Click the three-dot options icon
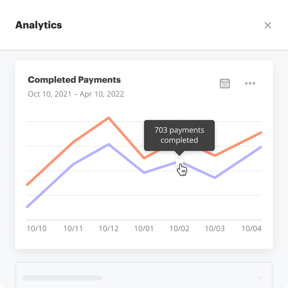288x288 pixels. 250,83
